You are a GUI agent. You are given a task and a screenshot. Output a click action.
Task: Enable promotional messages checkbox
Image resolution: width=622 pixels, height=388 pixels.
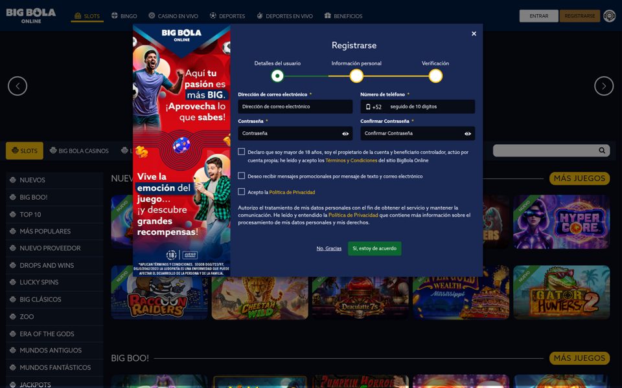click(241, 176)
